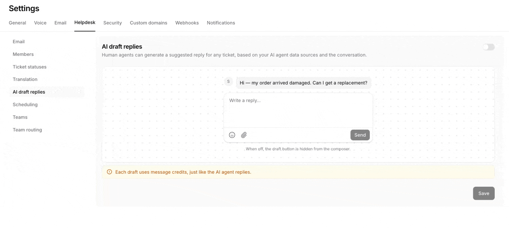Image resolution: width=509 pixels, height=228 pixels.
Task: Open the General settings tab
Action: click(x=17, y=23)
